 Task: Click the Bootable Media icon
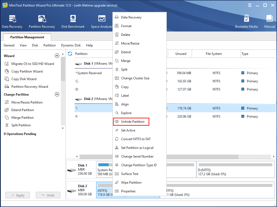(x=246, y=21)
